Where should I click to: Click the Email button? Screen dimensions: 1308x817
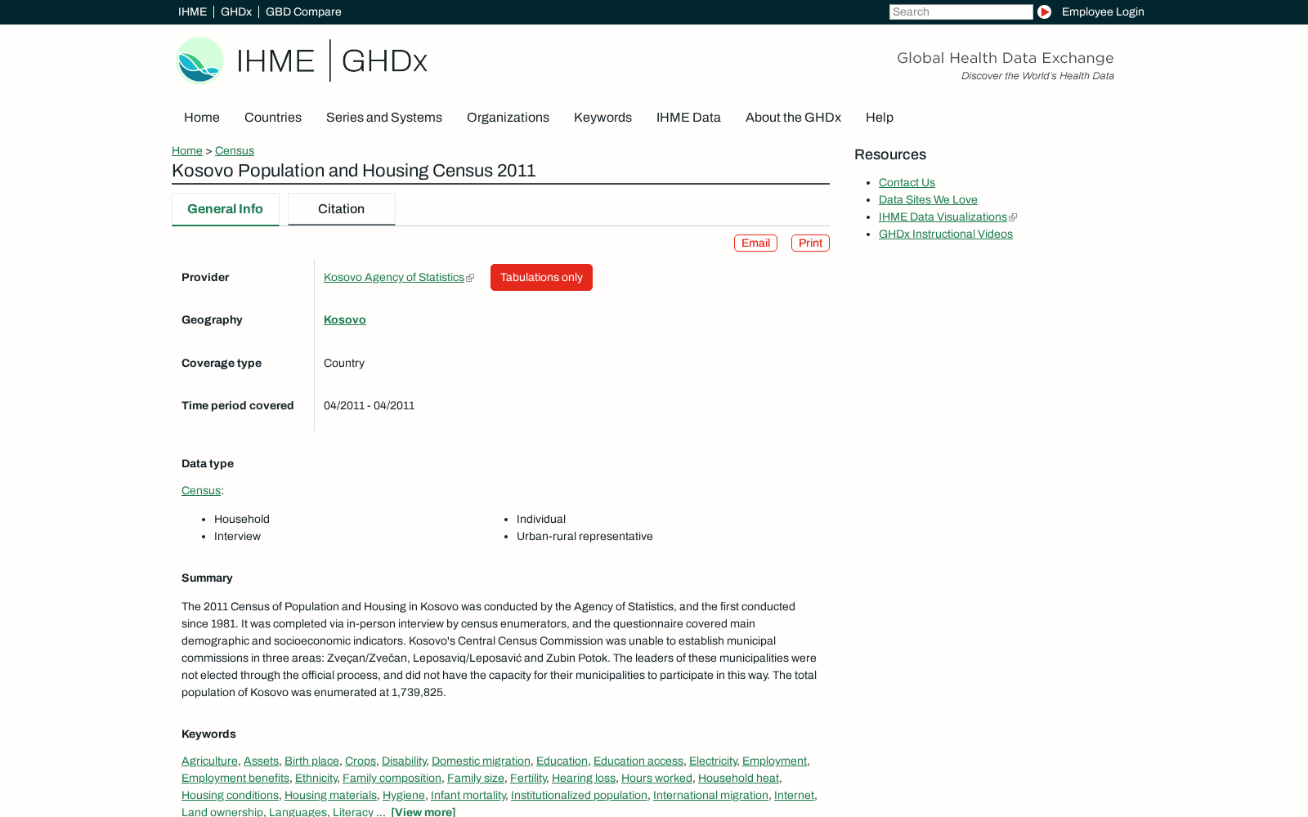[755, 243]
